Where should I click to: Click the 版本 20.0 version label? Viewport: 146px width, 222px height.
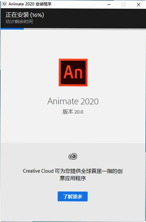[73, 112]
